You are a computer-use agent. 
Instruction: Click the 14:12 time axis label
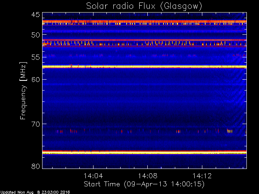202,176
